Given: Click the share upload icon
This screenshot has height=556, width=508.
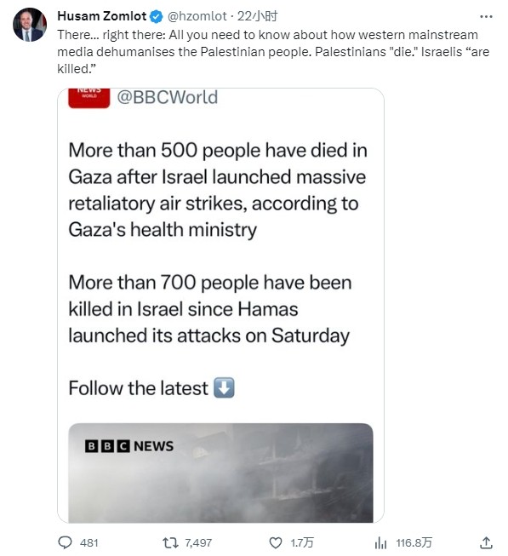Looking at the screenshot, I should point(487,542).
